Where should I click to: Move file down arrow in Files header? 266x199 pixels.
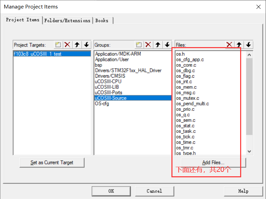pos(249,45)
